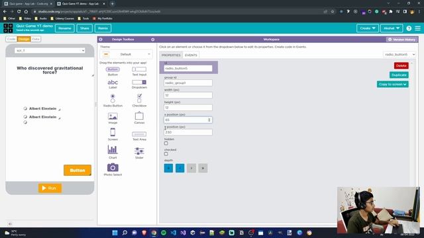The width and height of the screenshot is (424, 238).
Task: Open Version History
Action: (x=402, y=40)
